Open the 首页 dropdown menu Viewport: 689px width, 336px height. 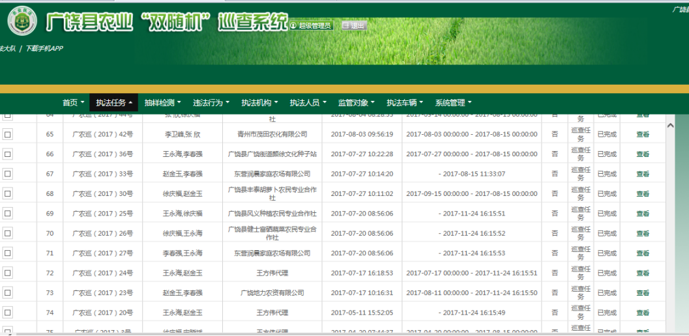pyautogui.click(x=73, y=103)
